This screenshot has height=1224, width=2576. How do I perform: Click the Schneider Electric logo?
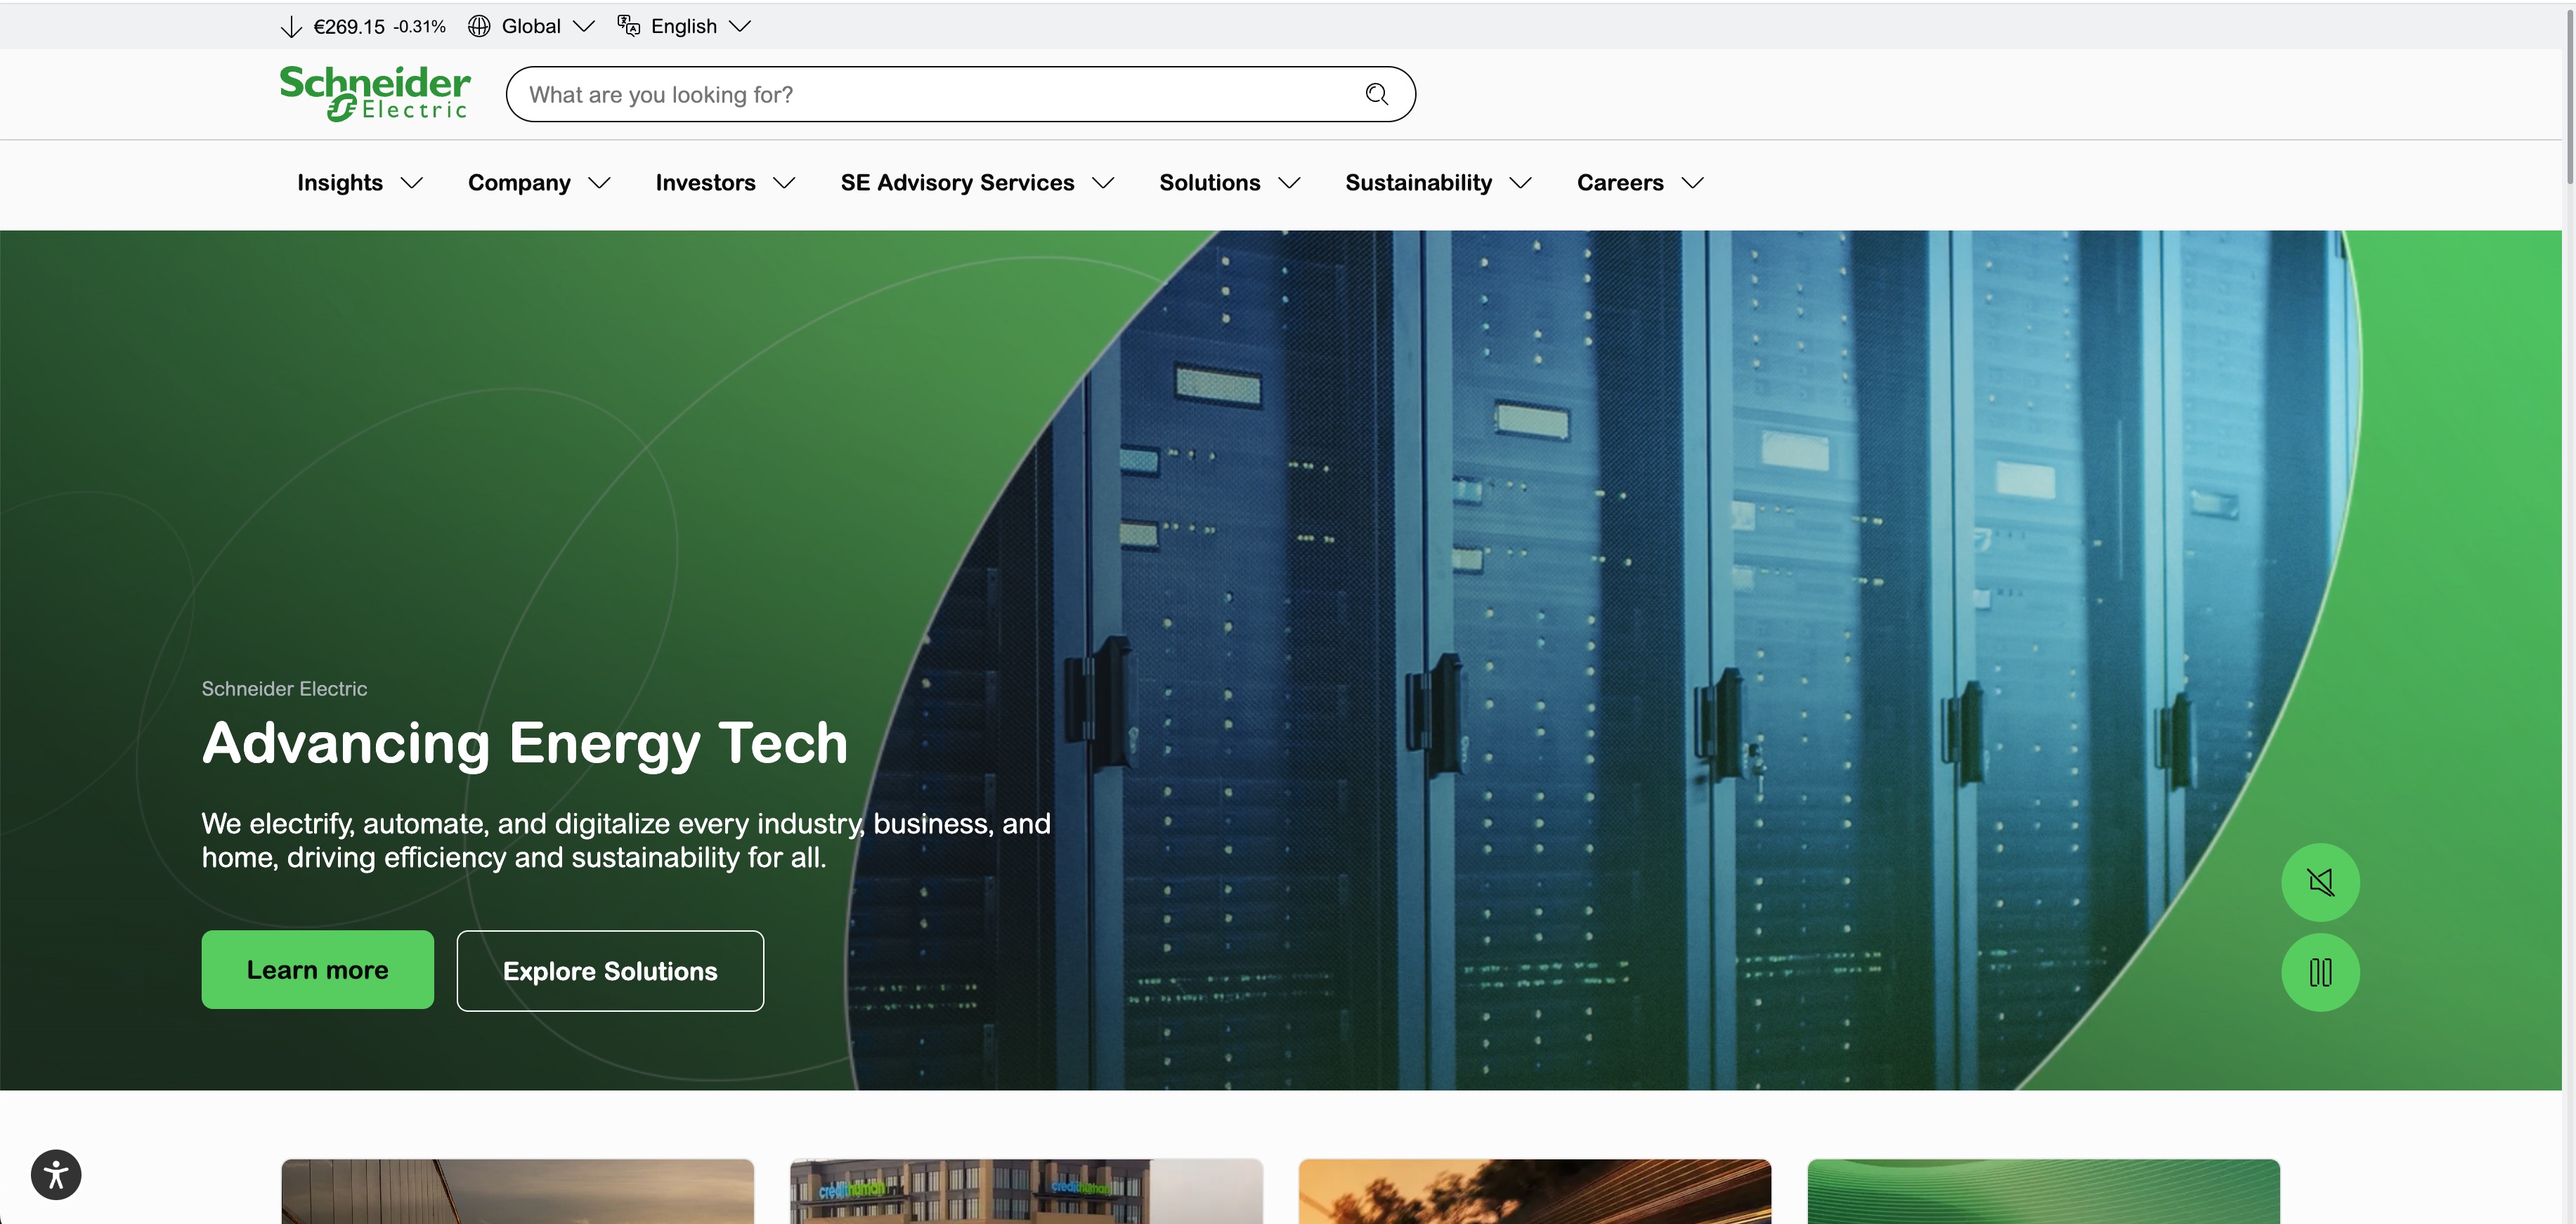point(375,94)
